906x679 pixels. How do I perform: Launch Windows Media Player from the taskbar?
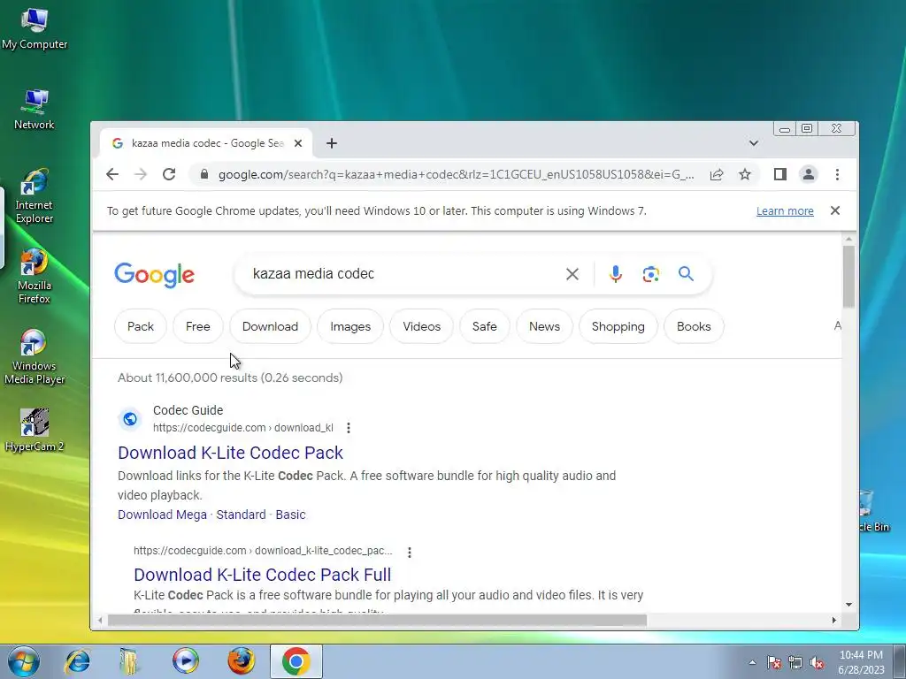point(186,661)
